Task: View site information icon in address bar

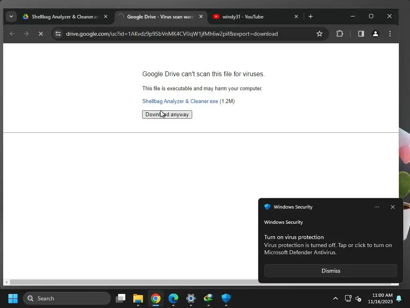Action: (58, 34)
